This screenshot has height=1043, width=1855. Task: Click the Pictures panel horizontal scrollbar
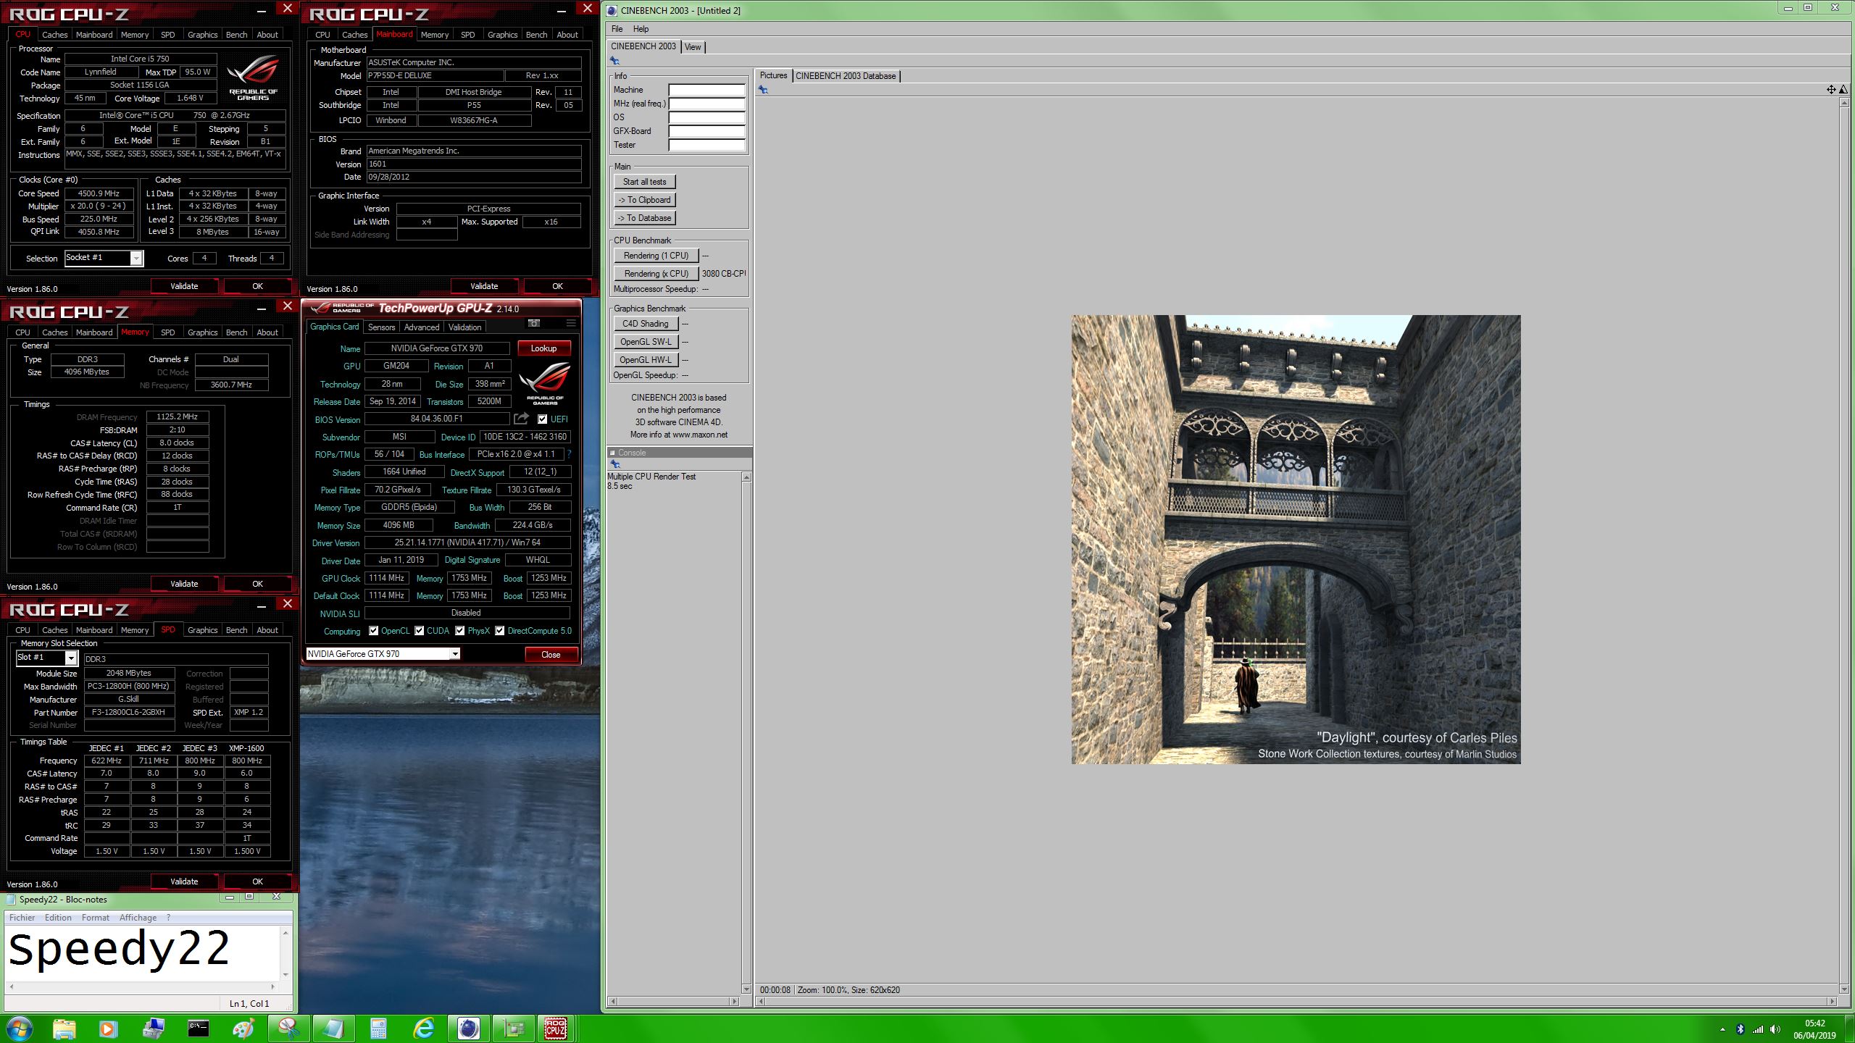click(1296, 1002)
